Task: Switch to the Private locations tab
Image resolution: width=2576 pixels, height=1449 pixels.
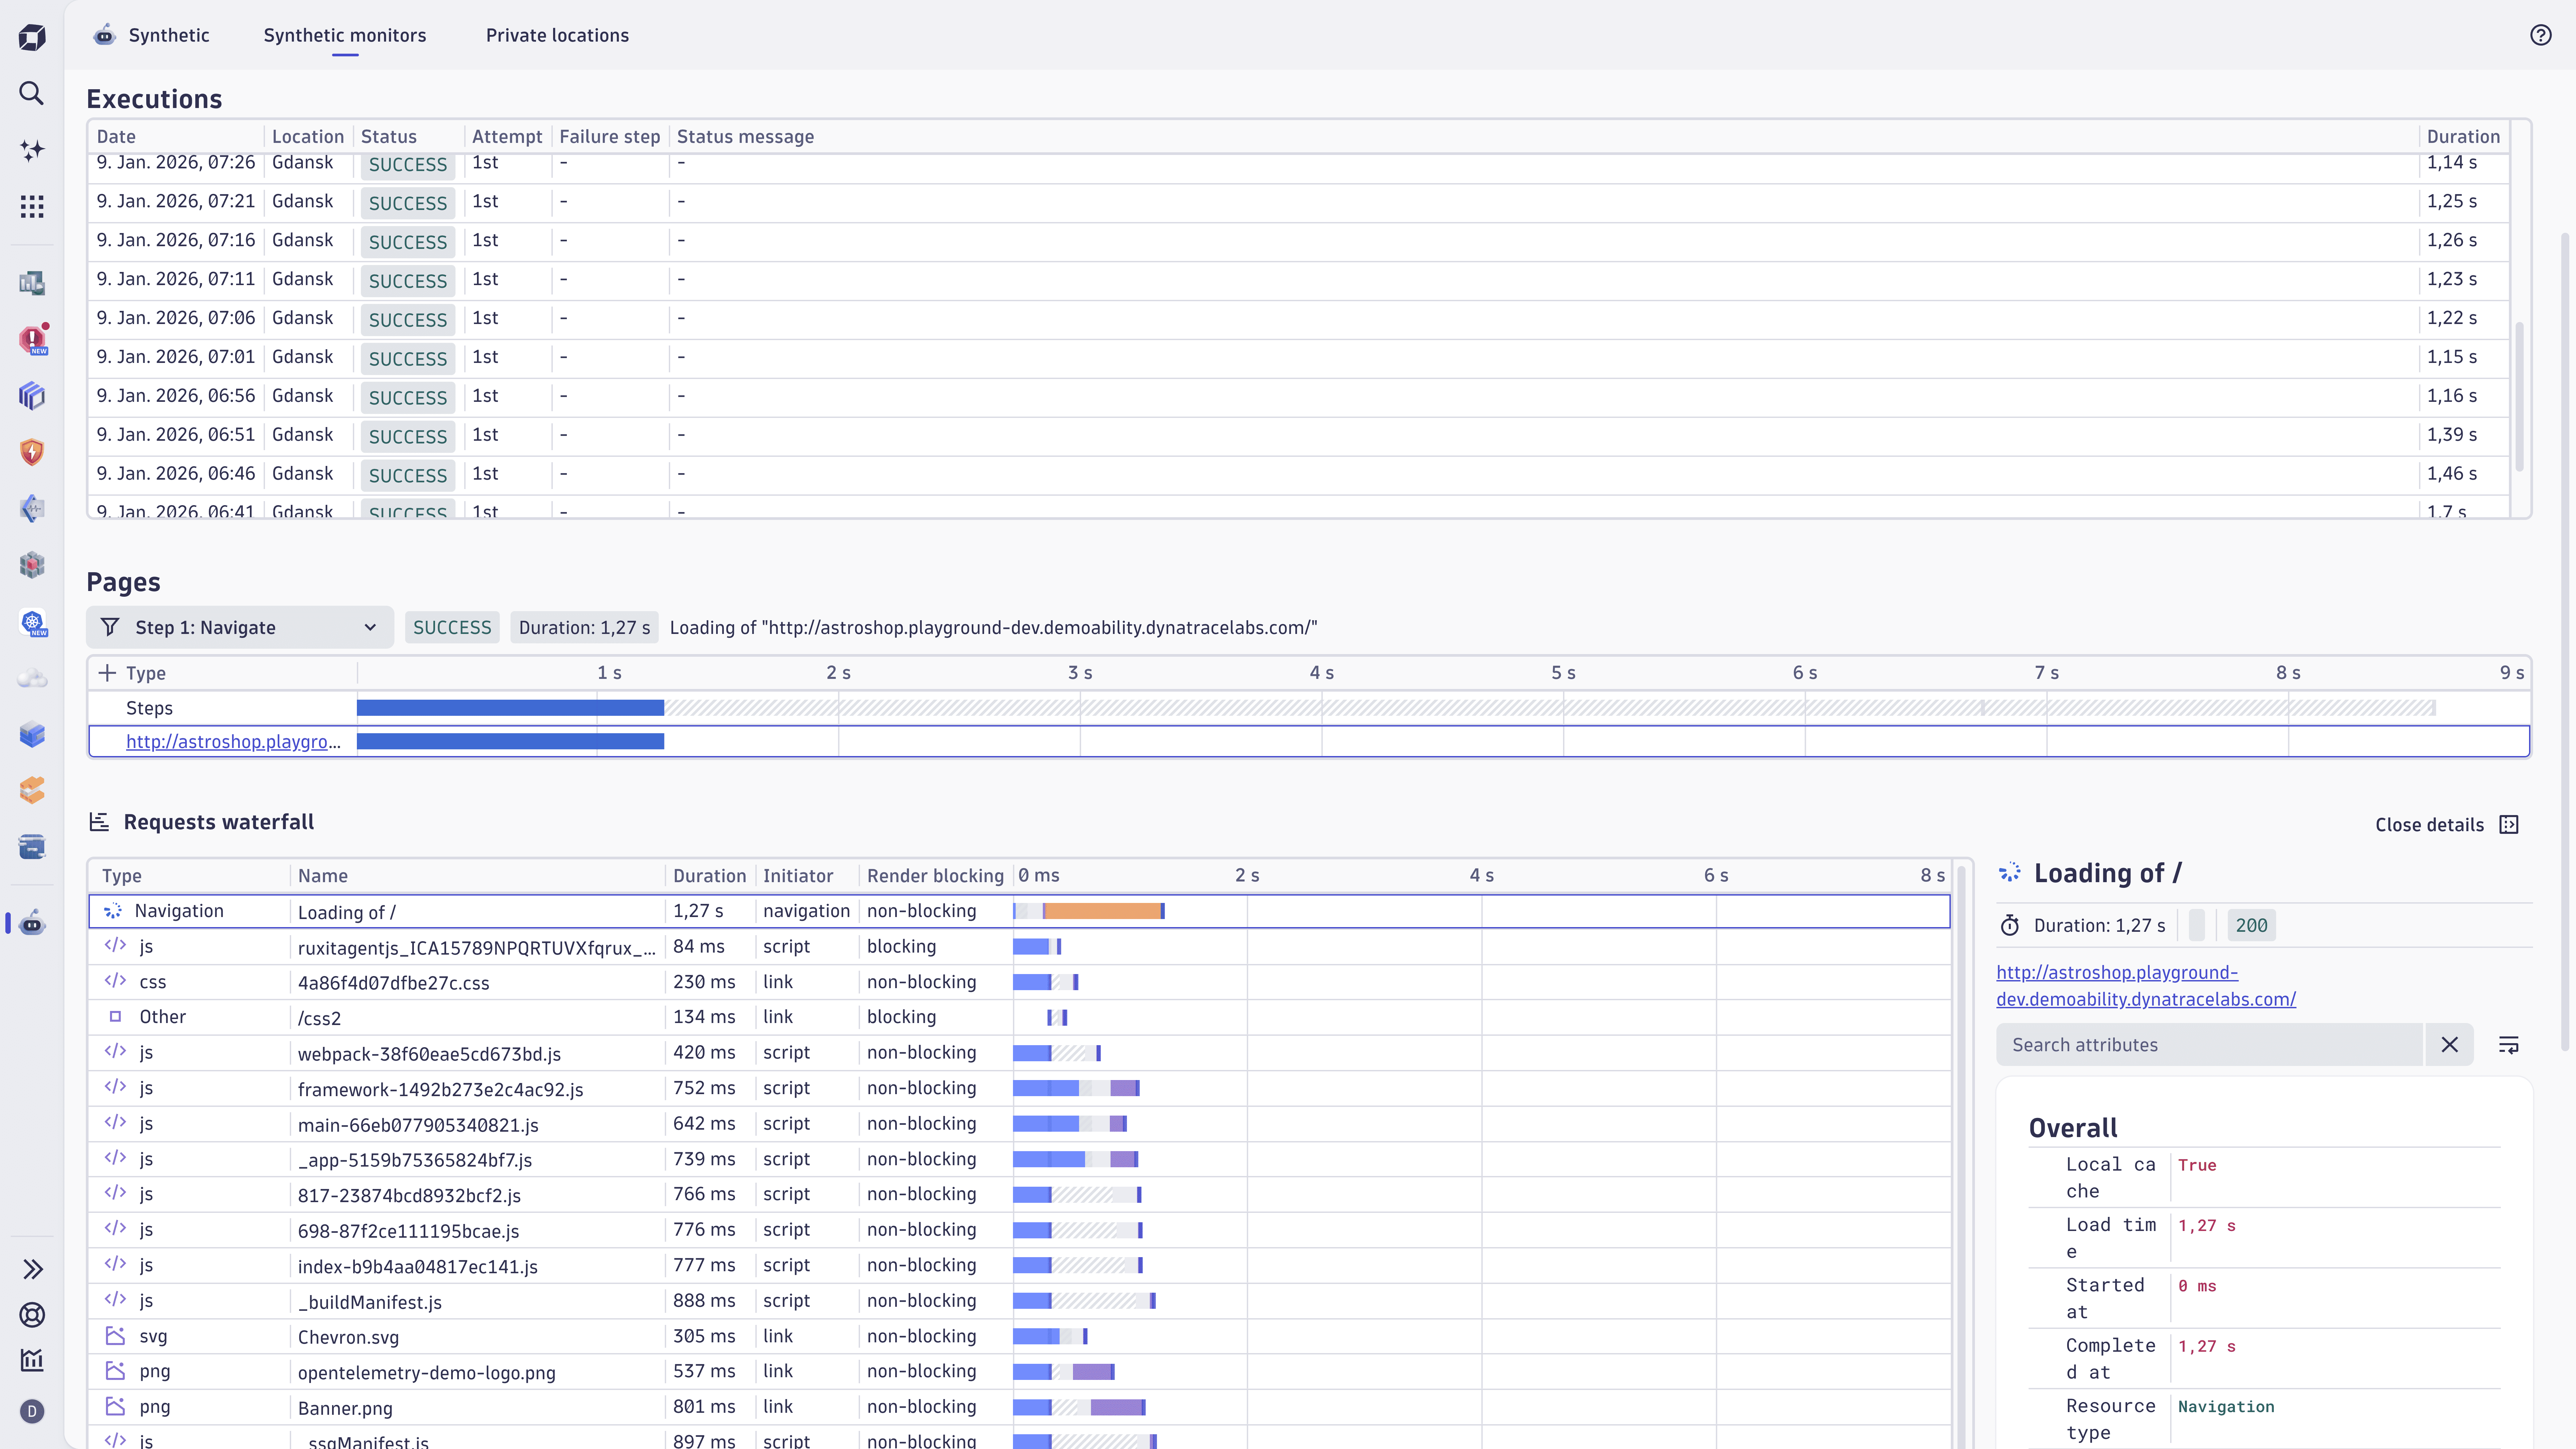Action: pos(557,35)
